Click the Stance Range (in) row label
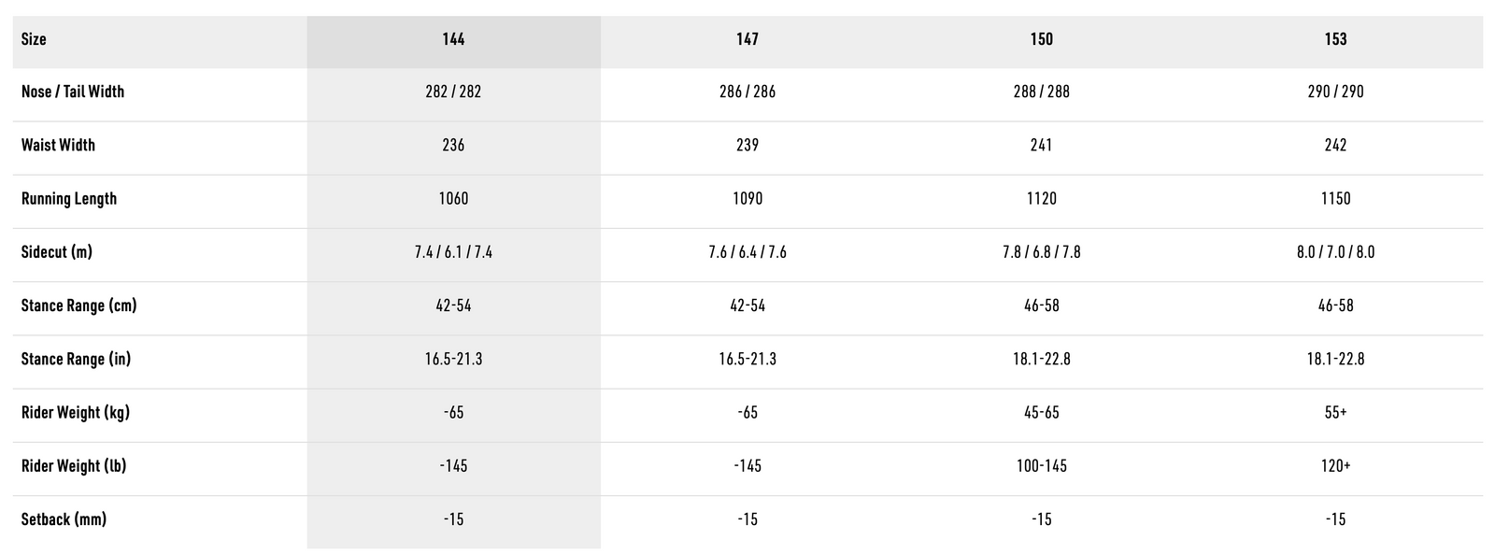Viewport: 1495px width, 554px height. [x=76, y=359]
